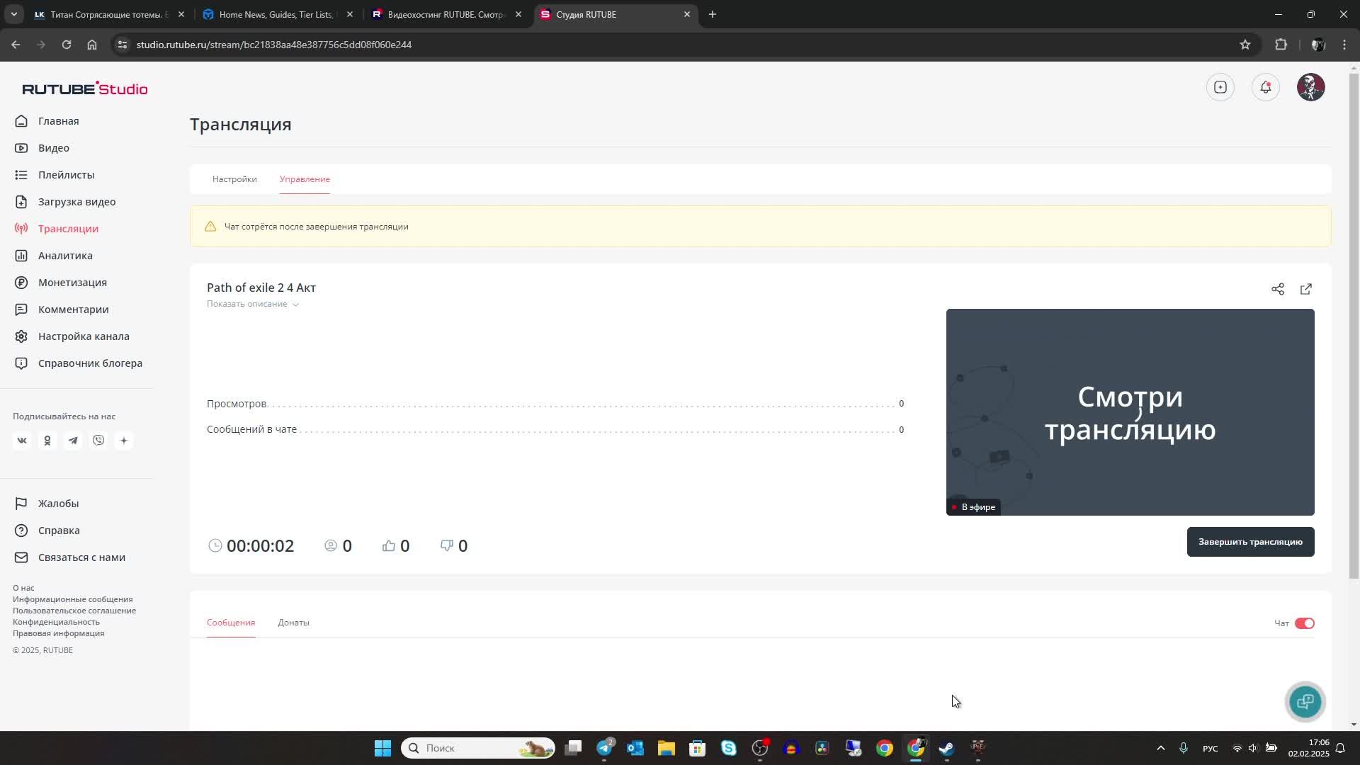Open Конфиденциальность footer link
This screenshot has height=765, width=1360.
[x=56, y=622]
